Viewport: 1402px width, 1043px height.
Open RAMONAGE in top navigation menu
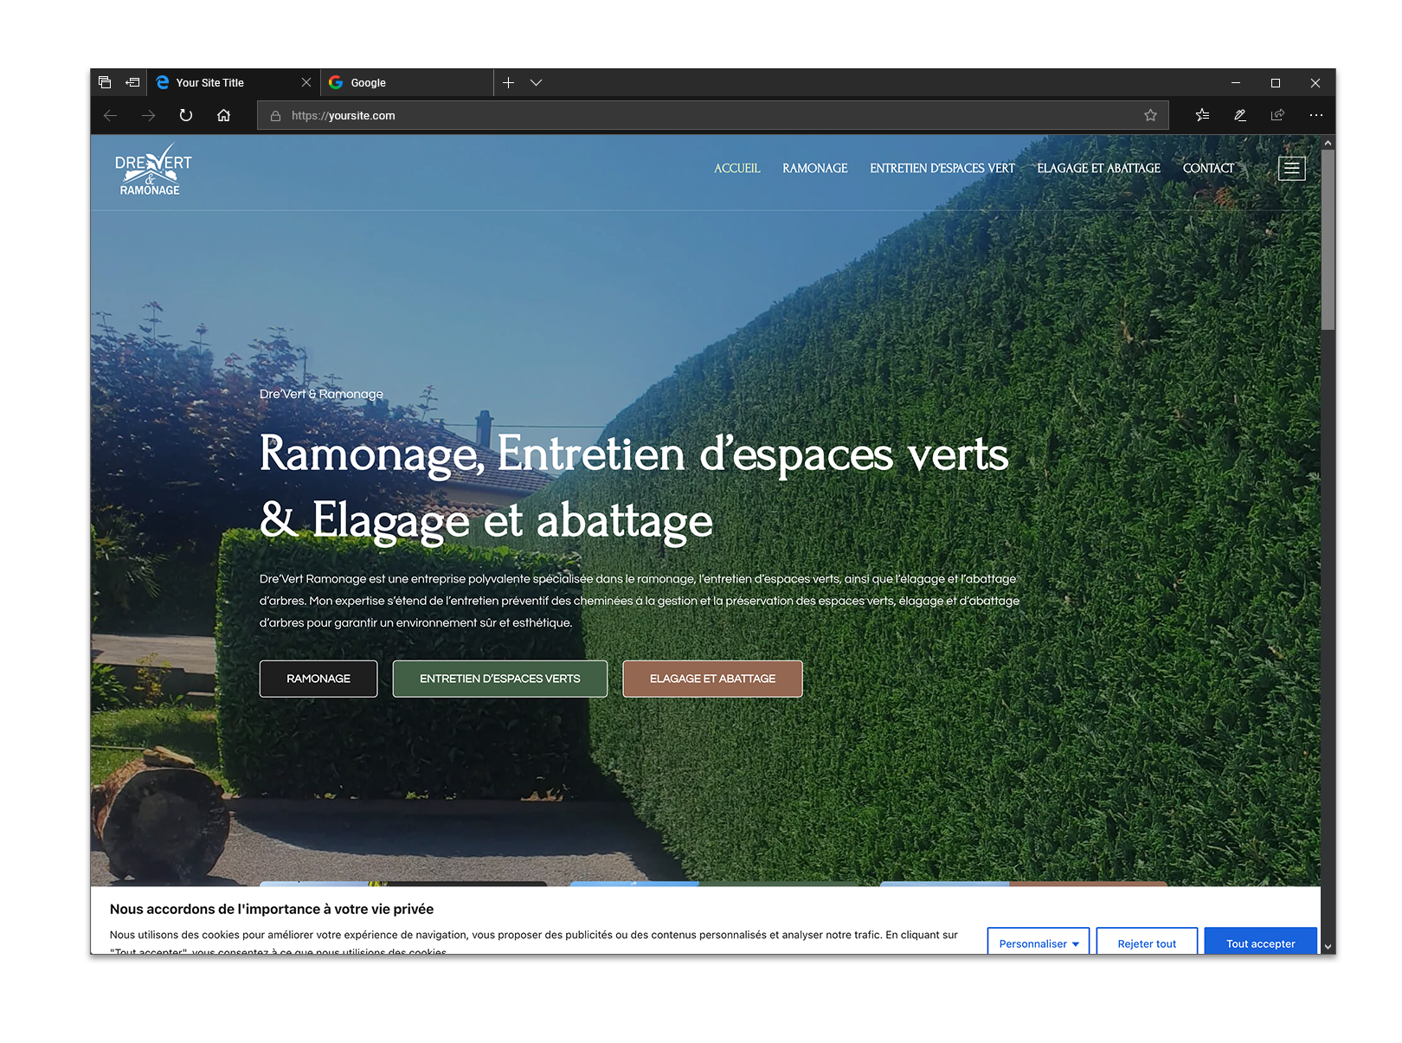point(815,168)
